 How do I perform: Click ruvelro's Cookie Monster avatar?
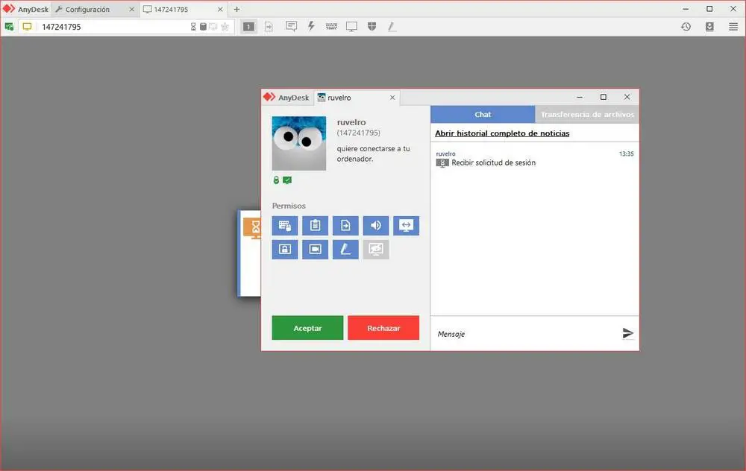299,144
